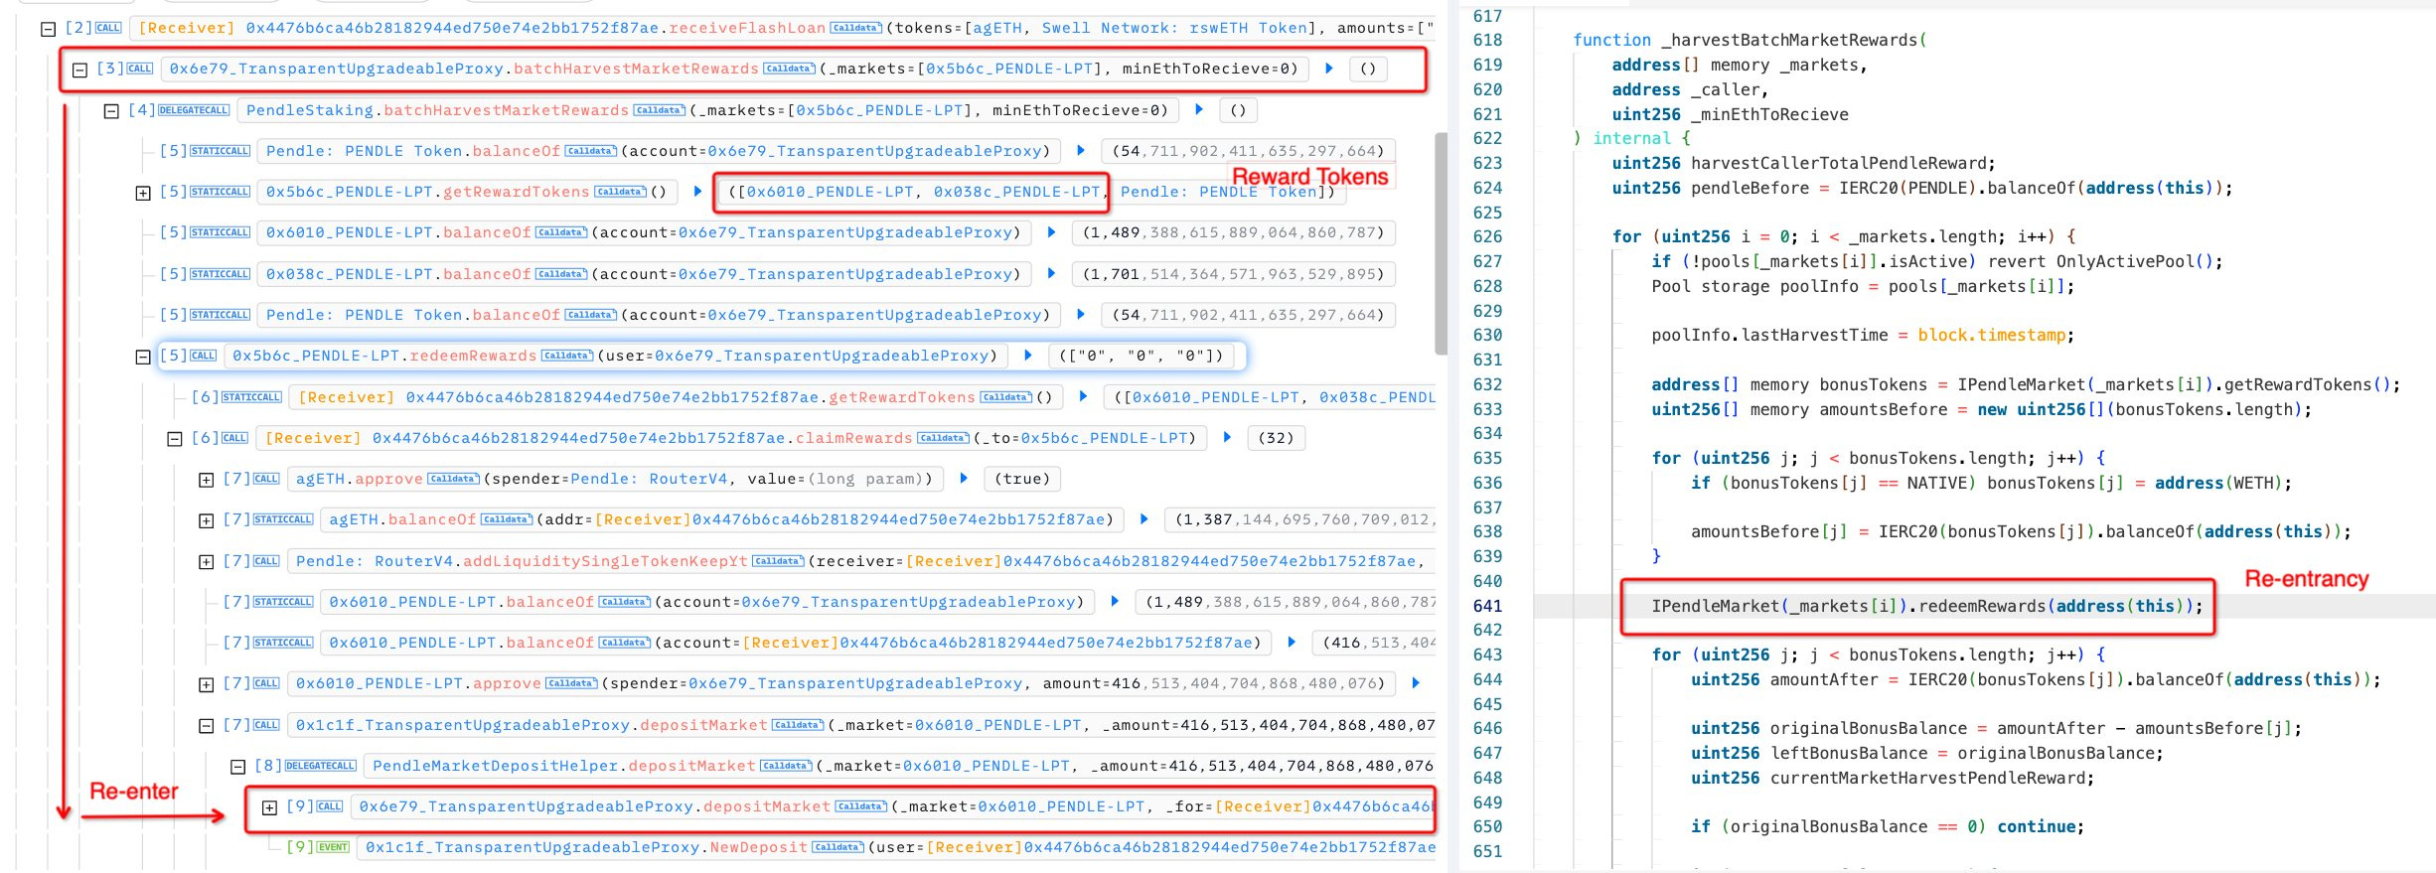The image size is (2436, 873).
Task: Collapse level 4 PendleStaking delegatecall node
Action: tap(111, 111)
